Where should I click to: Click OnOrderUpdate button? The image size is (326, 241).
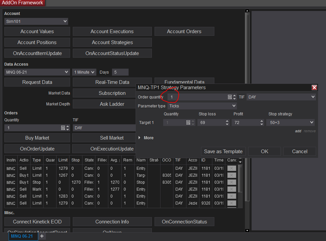tap(37, 149)
